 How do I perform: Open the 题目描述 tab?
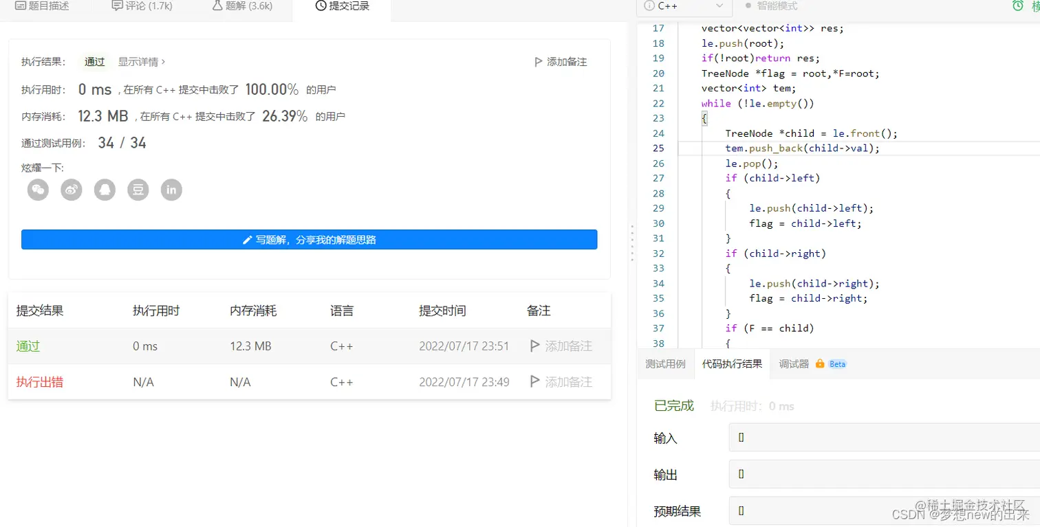(x=43, y=6)
